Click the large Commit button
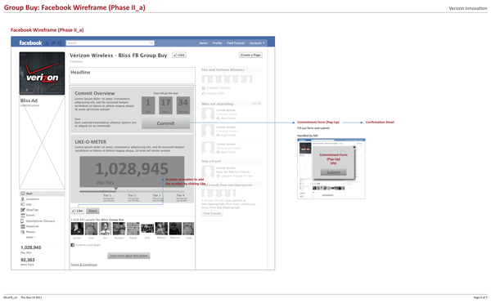 point(165,123)
